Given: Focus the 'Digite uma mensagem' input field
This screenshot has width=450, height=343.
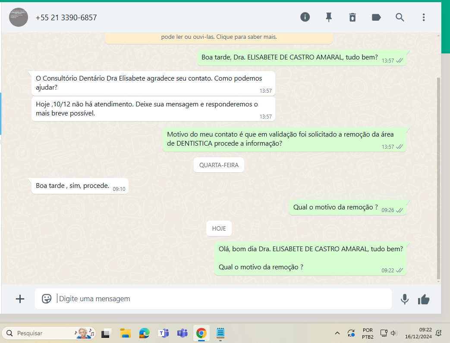Looking at the screenshot, I should point(216,299).
